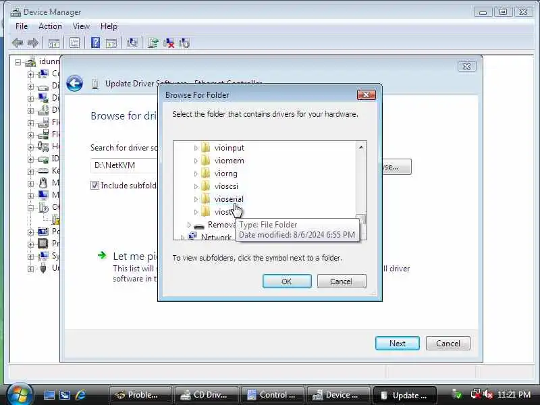Open the Properties sheet toolbar icon
The height and width of the screenshot is (405, 540).
(74, 43)
